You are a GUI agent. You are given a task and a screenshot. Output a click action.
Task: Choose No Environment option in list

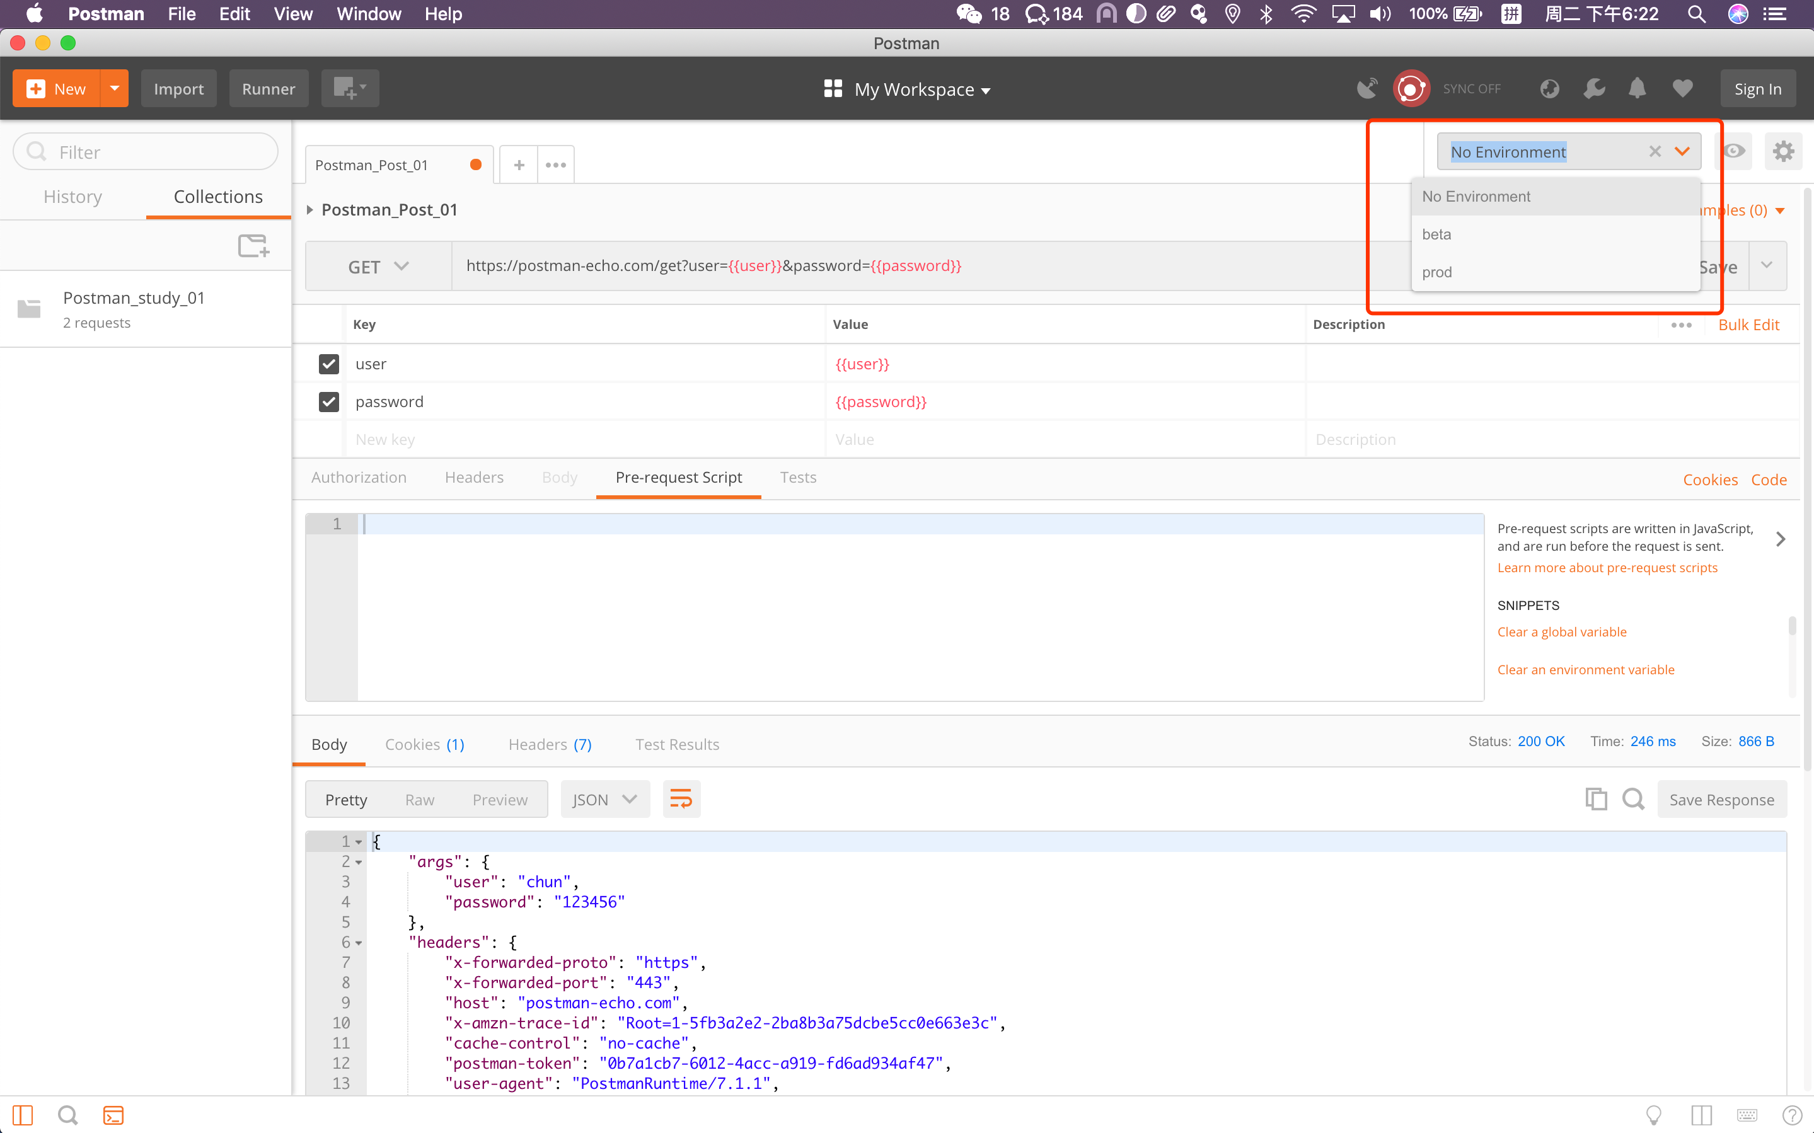pos(1556,197)
